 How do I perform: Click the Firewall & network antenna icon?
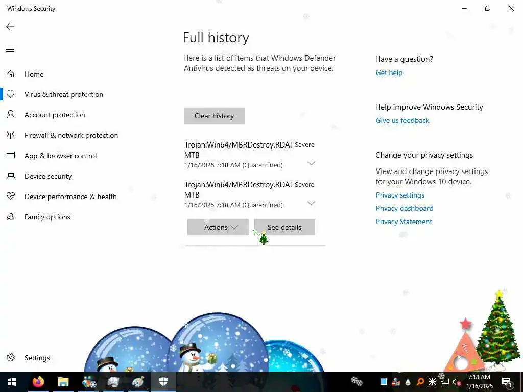click(11, 135)
